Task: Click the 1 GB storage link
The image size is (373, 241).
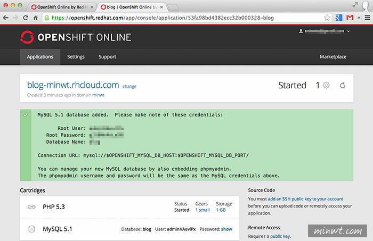Action: pyautogui.click(x=221, y=210)
